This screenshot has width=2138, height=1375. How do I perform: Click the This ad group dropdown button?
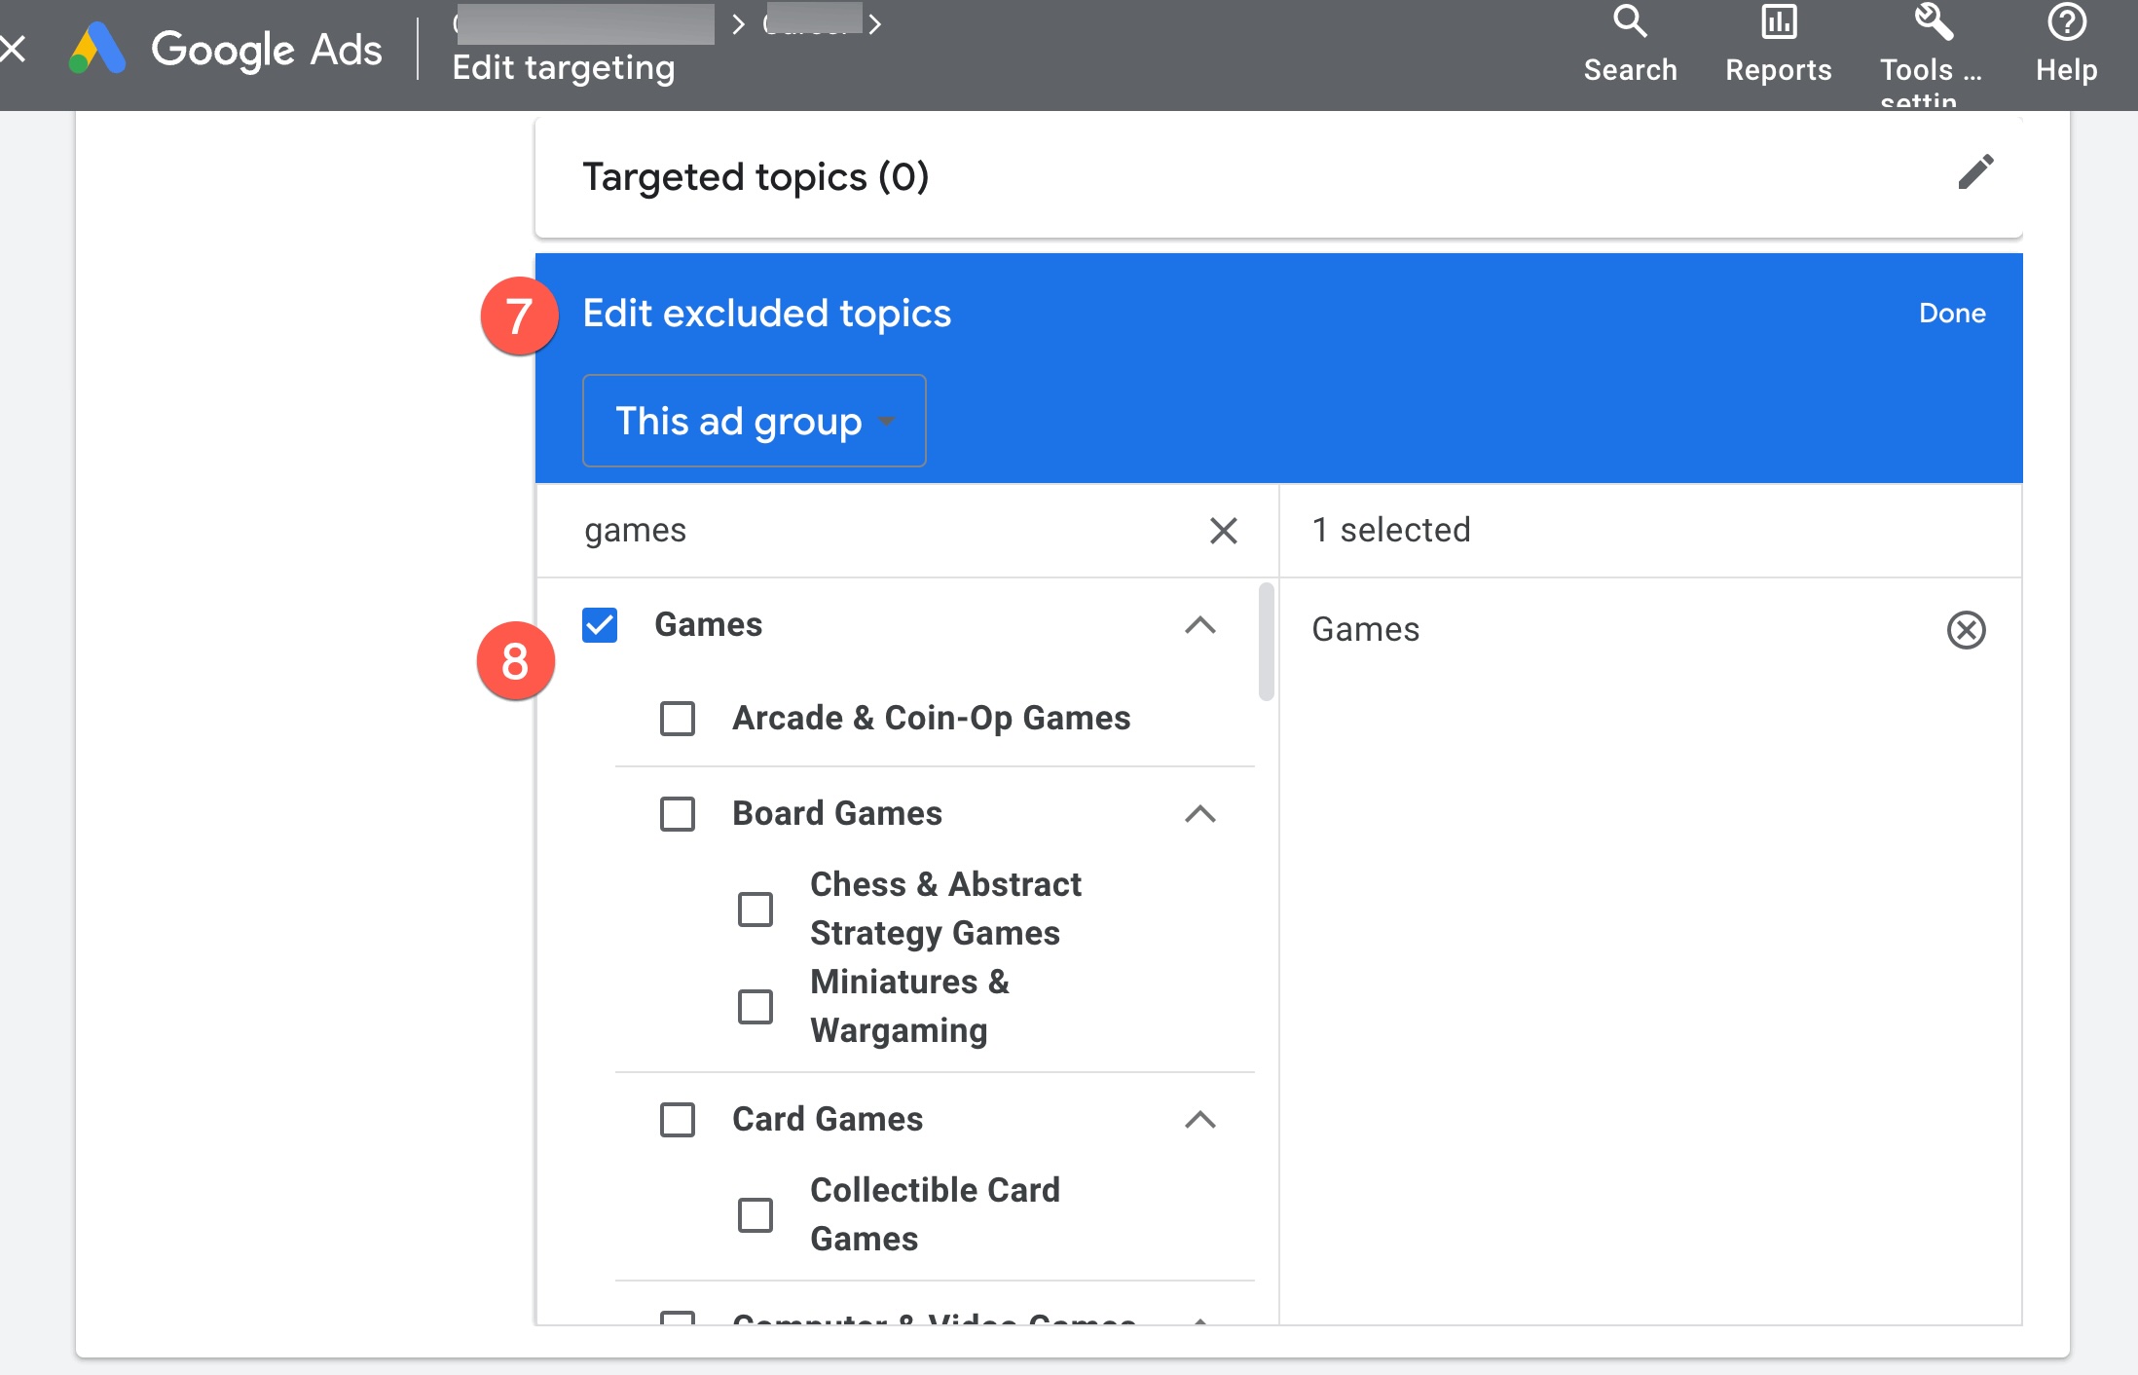coord(753,421)
